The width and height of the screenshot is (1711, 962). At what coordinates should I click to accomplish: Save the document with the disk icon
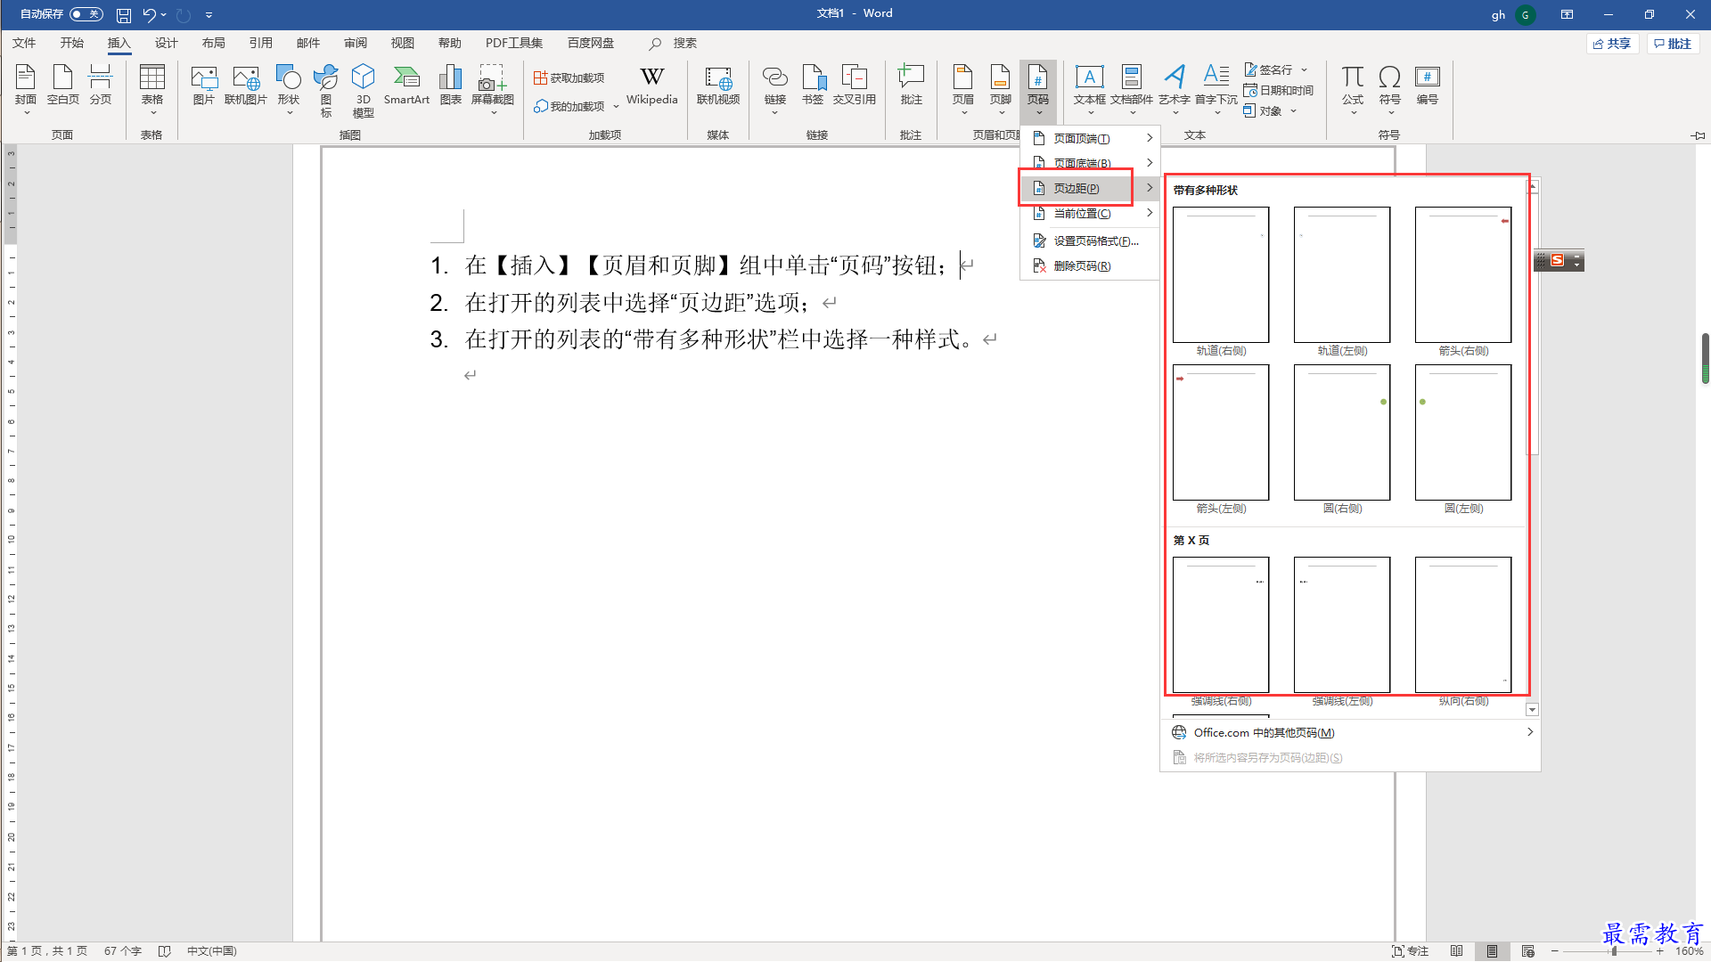click(124, 15)
